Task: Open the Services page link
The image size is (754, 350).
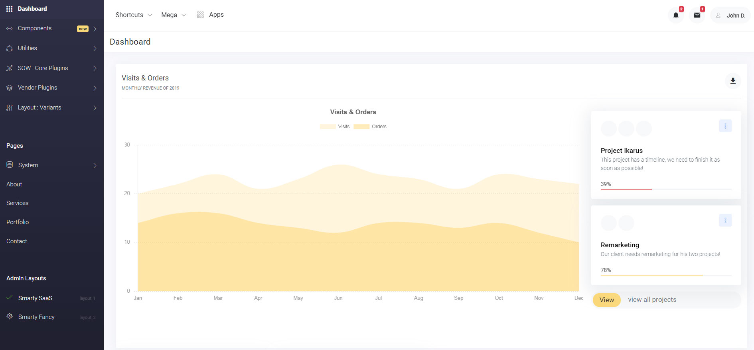Action: pos(18,203)
